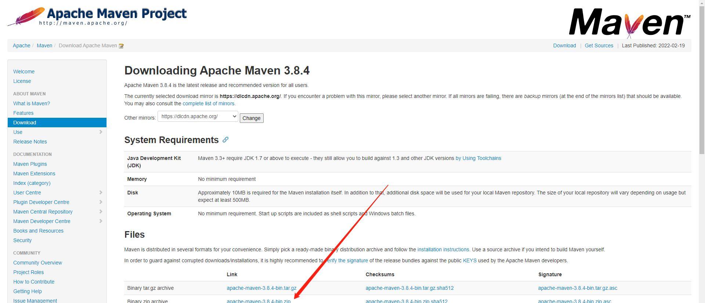This screenshot has height=303, width=705.
Task: Open Project Roles sidebar link
Action: [28, 272]
